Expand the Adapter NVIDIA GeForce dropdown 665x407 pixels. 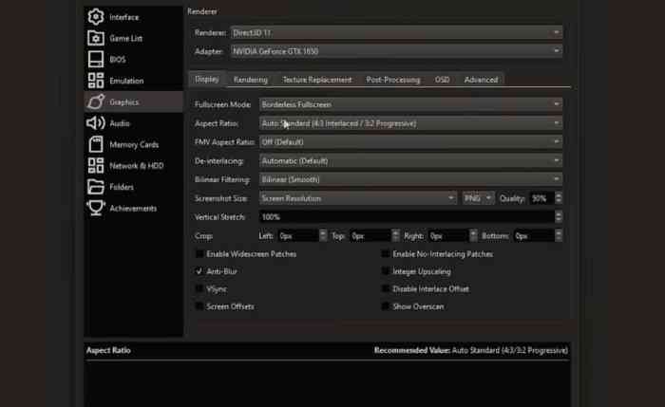click(396, 51)
